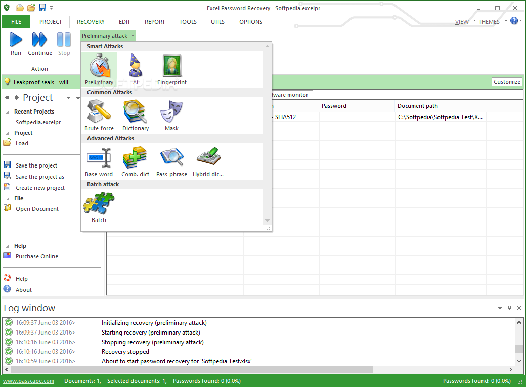The image size is (526, 387).
Task: Open the Softpedia.excelpr recent project
Action: [x=38, y=122]
